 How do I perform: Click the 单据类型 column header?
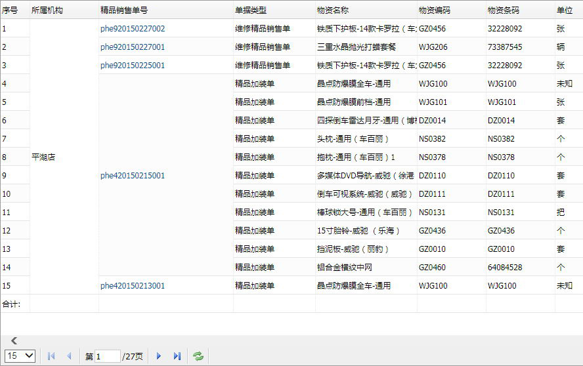pyautogui.click(x=251, y=10)
